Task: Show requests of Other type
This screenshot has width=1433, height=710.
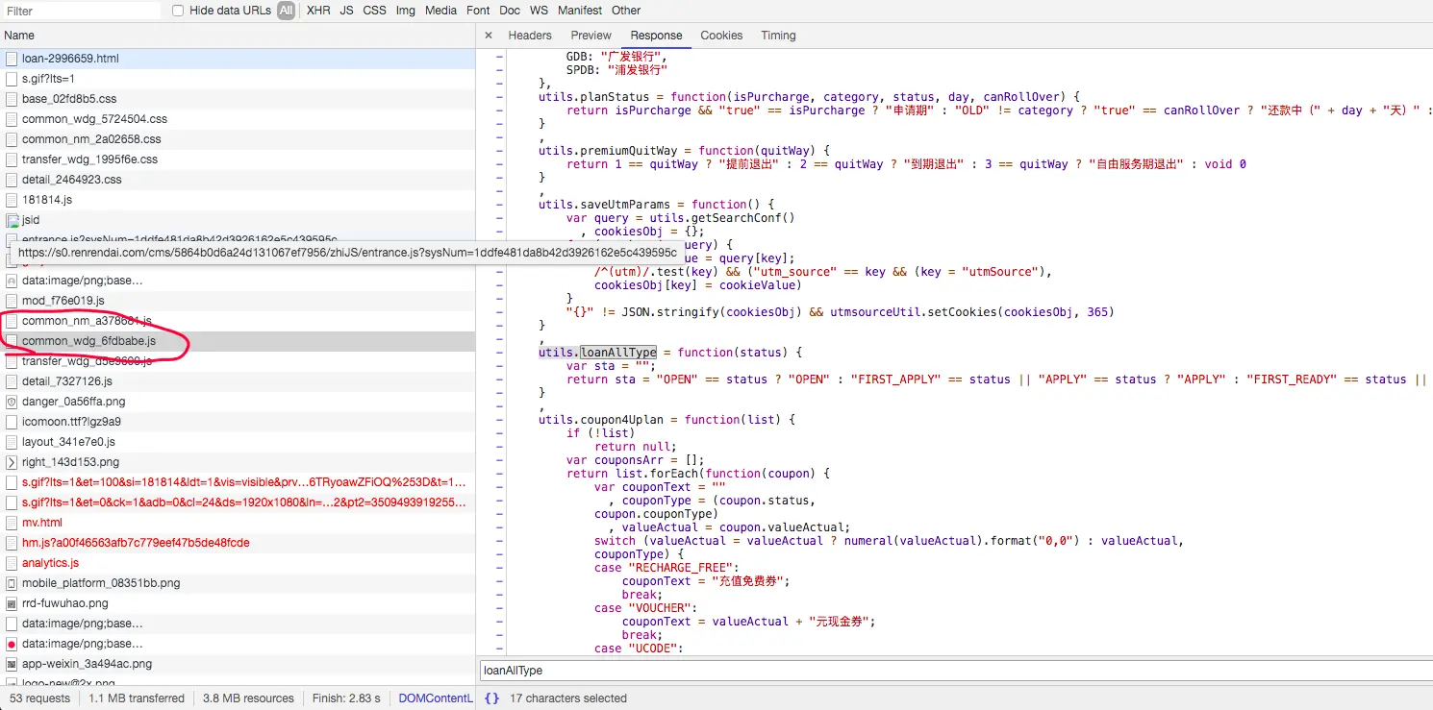Action: pos(626,11)
